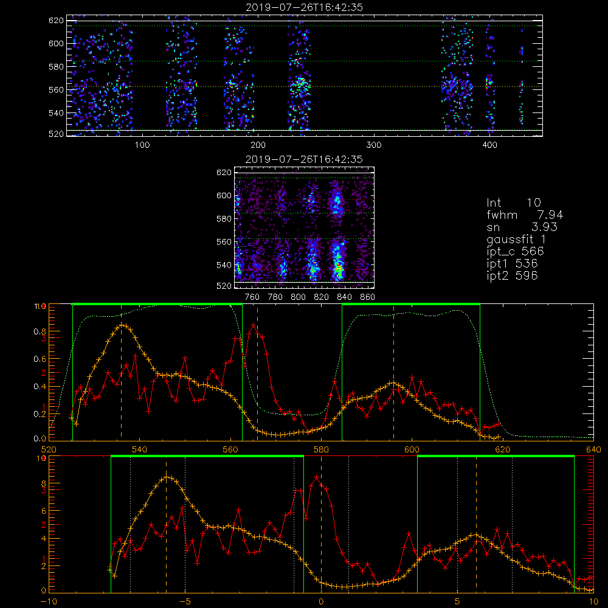
Task: Select the 'sn 3.93' parameter text
Action: click(x=522, y=227)
